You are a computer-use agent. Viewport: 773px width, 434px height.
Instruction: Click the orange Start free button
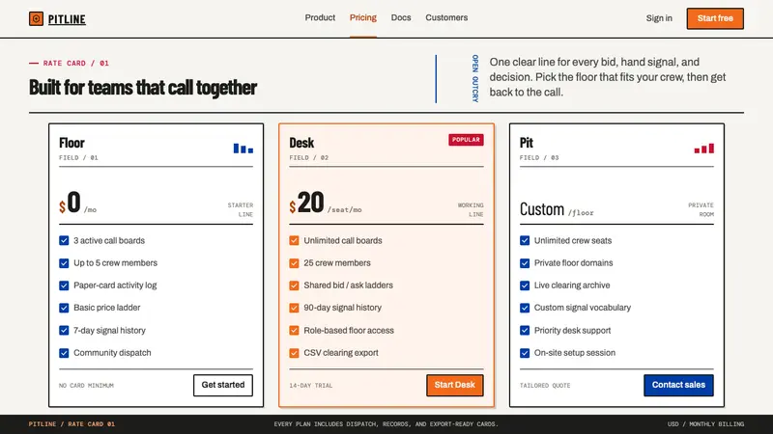pos(715,18)
